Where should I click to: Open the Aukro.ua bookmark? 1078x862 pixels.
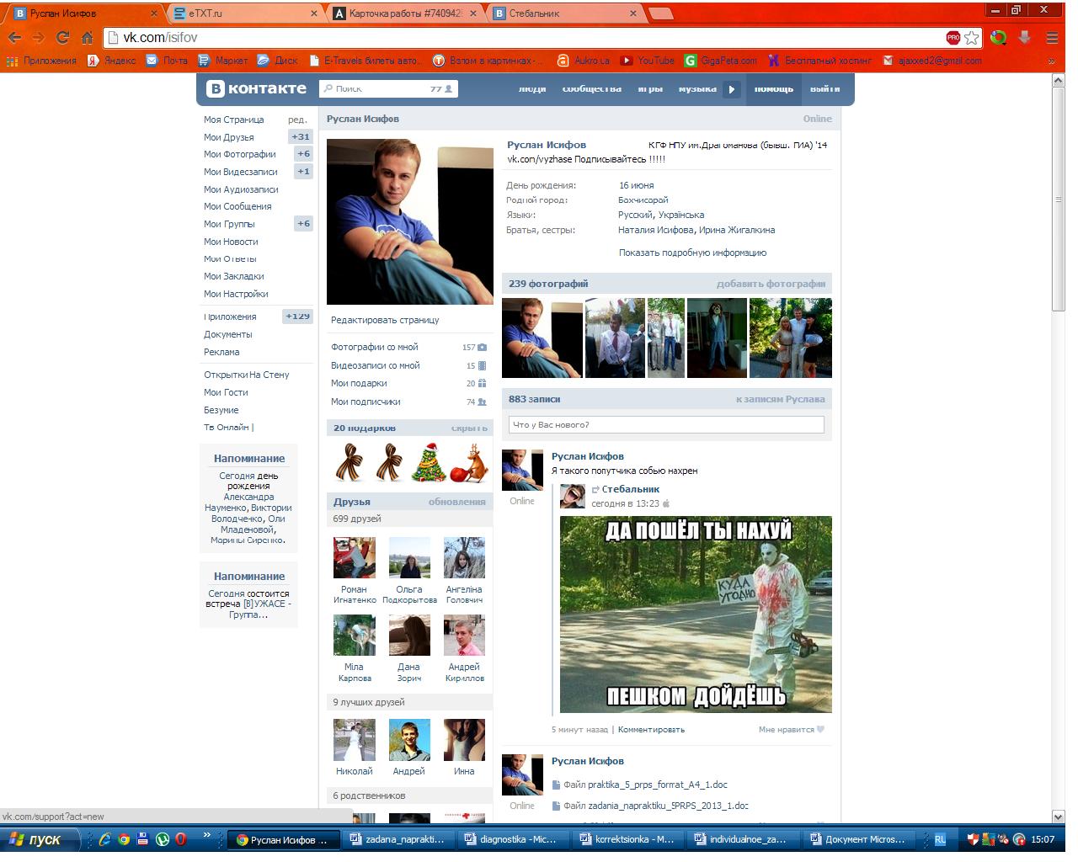pyautogui.click(x=583, y=61)
